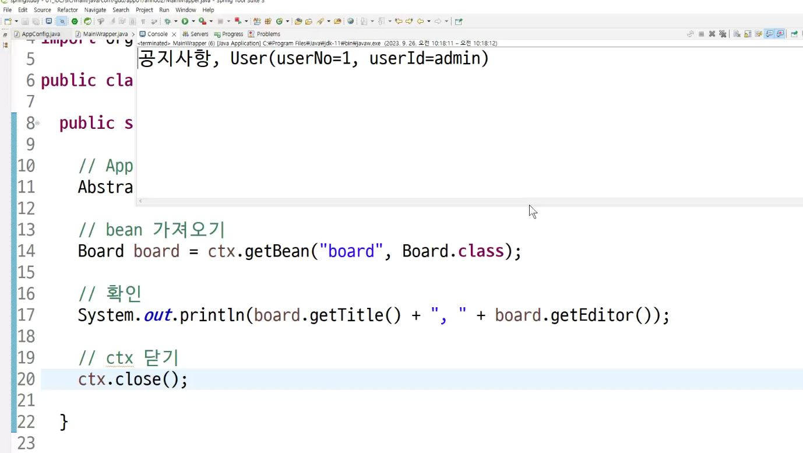The height and width of the screenshot is (453, 803).
Task: Click the Previous Annotation icon
Action: point(382,22)
